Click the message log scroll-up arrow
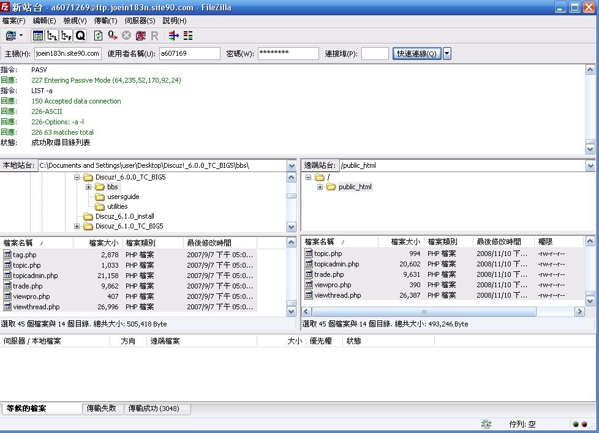This screenshot has width=599, height=433. coord(590,70)
